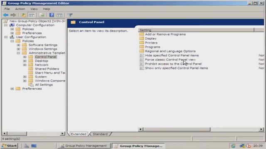Click the Group Policy Manage... taskbar button

139,146
